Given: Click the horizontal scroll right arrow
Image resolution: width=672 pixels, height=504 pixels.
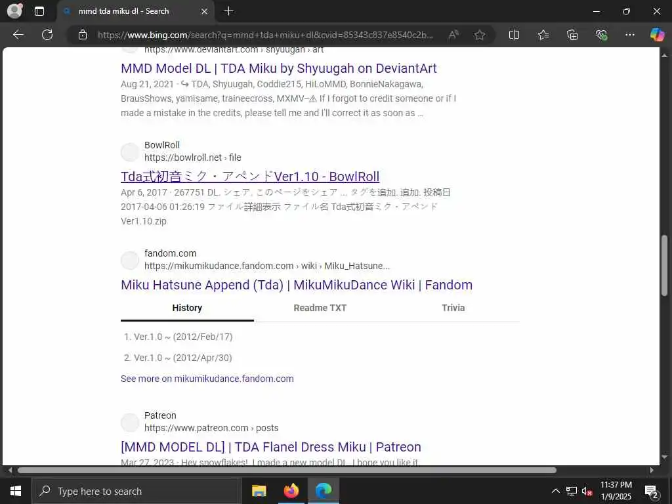Looking at the screenshot, I should [x=652, y=470].
